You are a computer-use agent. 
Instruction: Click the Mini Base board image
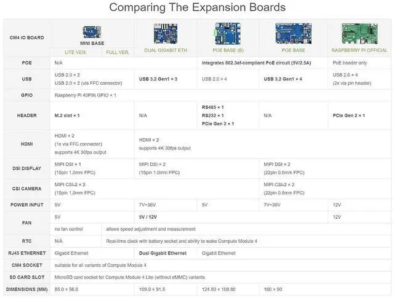tap(92, 32)
